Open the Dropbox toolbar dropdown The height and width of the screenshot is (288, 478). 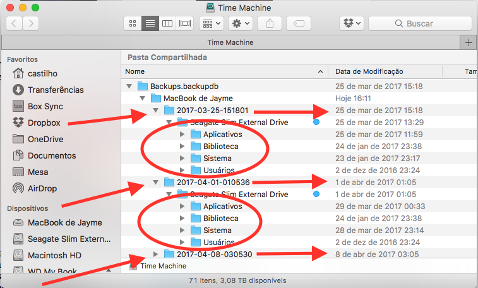352,23
